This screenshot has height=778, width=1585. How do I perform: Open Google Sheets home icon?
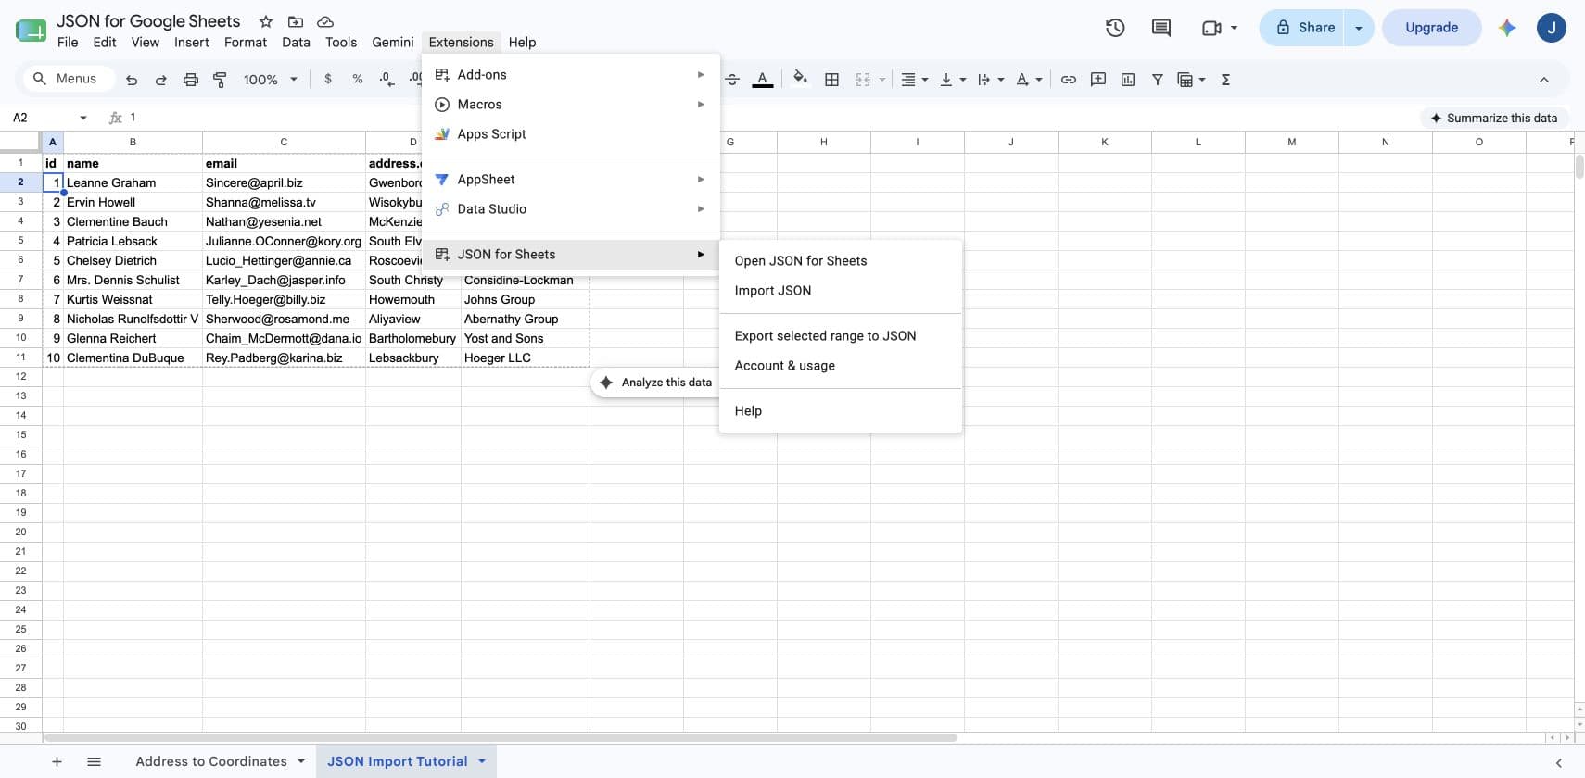tap(31, 31)
